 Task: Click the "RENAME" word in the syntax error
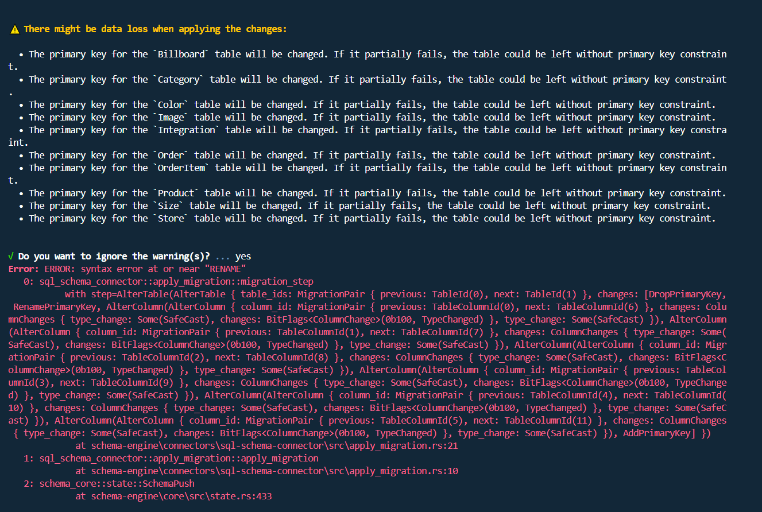(225, 269)
